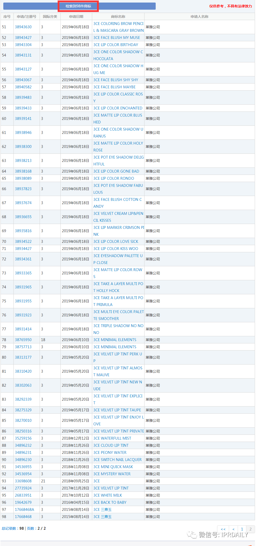The image size is (256, 546).
Task: Select date 2018年09月25日 in row 93
Action: click(x=76, y=481)
